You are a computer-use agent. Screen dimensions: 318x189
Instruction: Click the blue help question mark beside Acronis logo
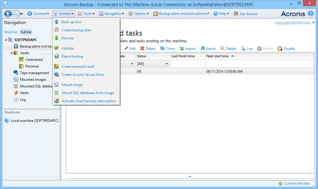[x=310, y=14]
